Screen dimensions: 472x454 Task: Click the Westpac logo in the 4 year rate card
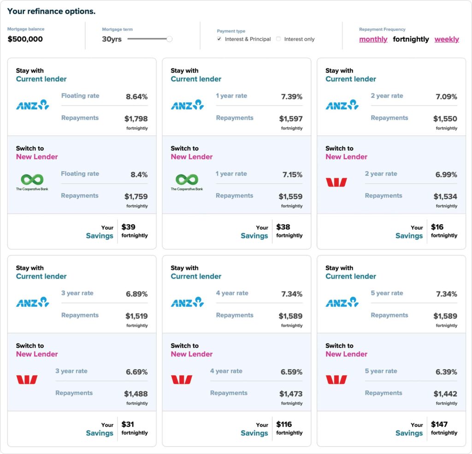click(x=182, y=379)
